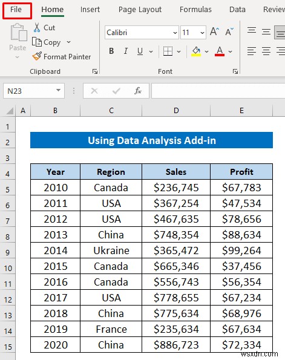The width and height of the screenshot is (285, 360).
Task: Open the Font dialog launcher
Action: point(235,71)
